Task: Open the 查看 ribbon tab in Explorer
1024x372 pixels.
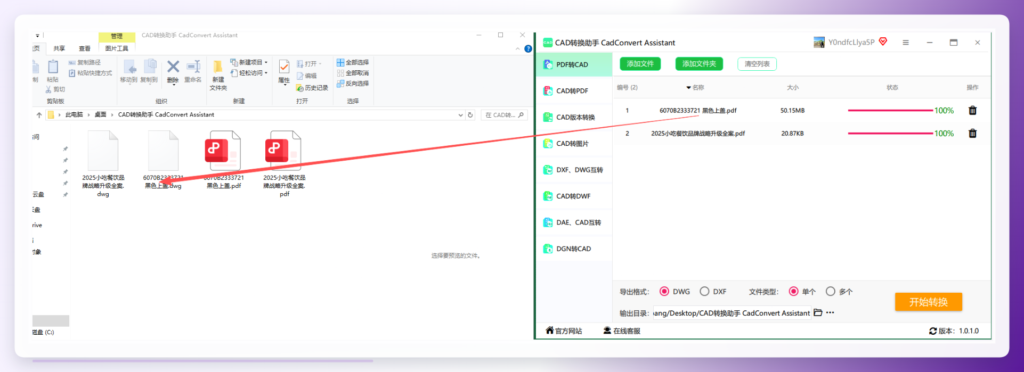Action: point(85,48)
